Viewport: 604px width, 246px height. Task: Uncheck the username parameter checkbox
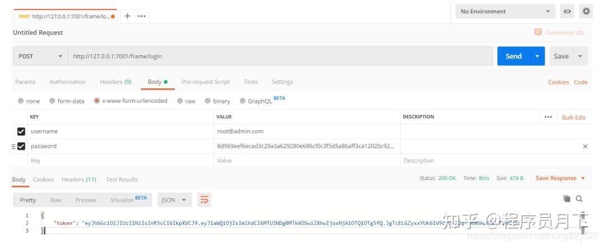click(21, 131)
